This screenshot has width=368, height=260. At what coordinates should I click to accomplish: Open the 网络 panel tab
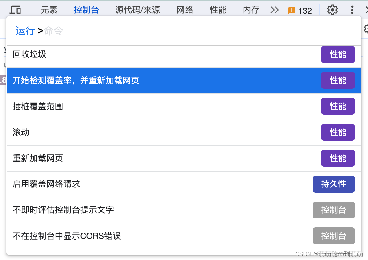(x=185, y=10)
